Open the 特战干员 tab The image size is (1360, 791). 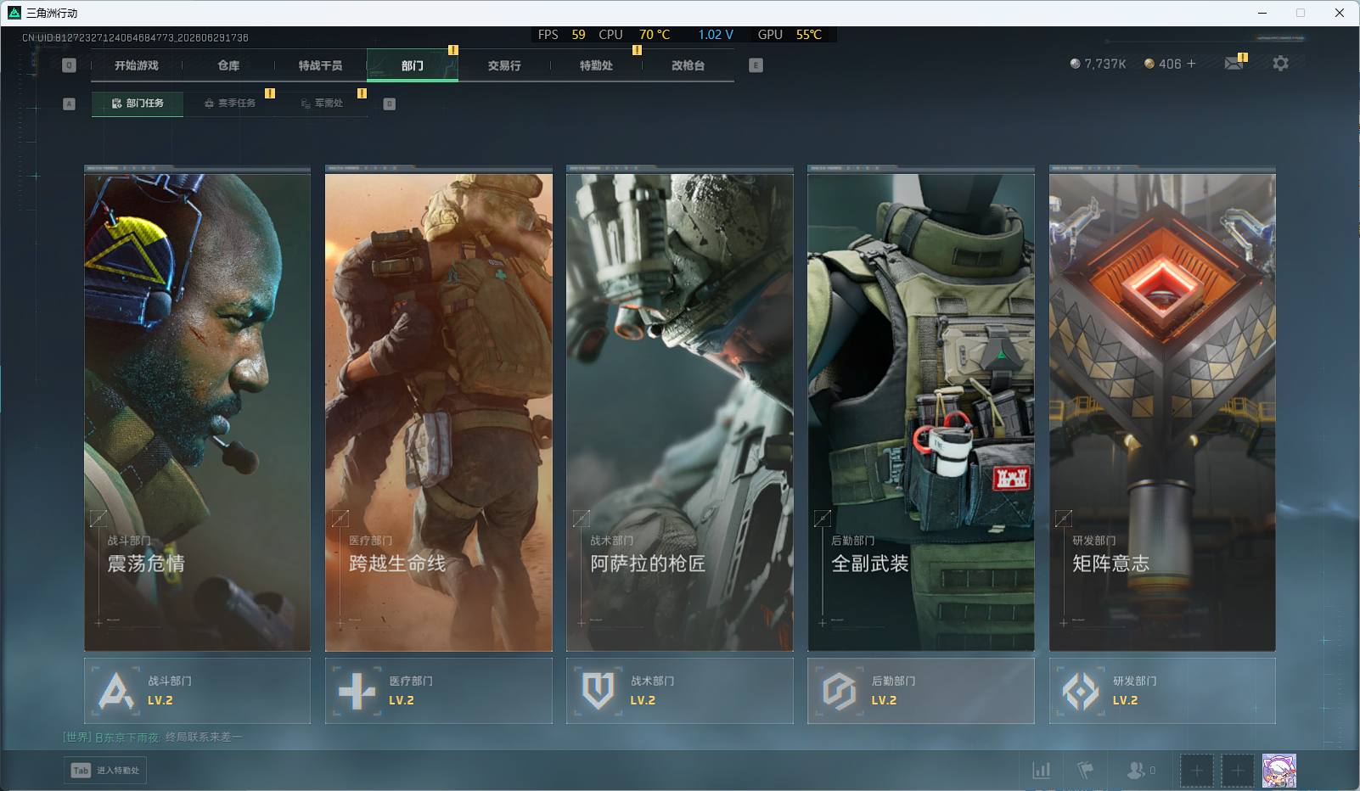pyautogui.click(x=320, y=65)
